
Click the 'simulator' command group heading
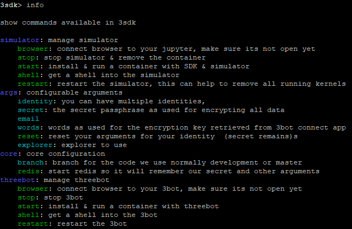(x=20, y=40)
